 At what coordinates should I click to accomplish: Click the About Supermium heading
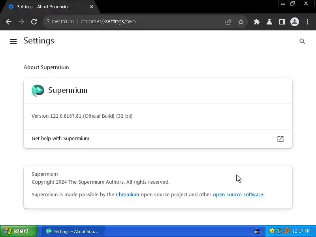pyautogui.click(x=46, y=67)
